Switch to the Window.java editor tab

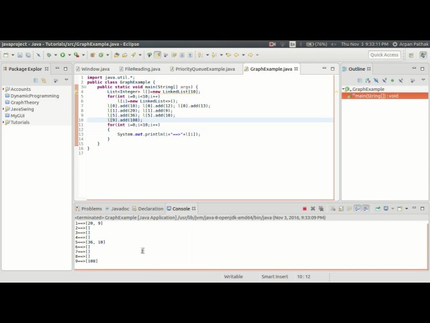[93, 69]
